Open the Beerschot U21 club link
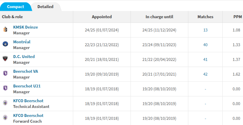 27,86
